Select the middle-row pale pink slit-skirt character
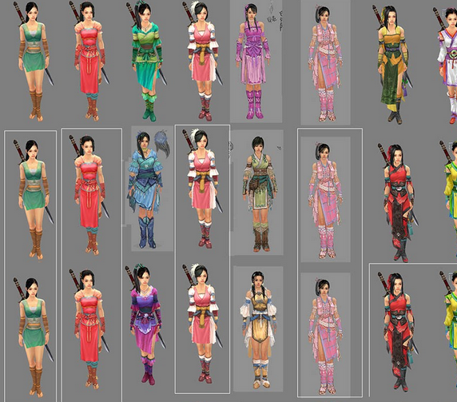This screenshot has width=457, height=402. pos(325,201)
